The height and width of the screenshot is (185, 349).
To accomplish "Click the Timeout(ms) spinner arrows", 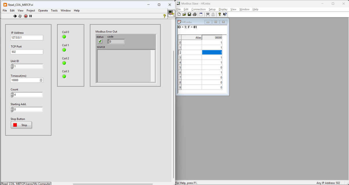I will pos(41,80).
